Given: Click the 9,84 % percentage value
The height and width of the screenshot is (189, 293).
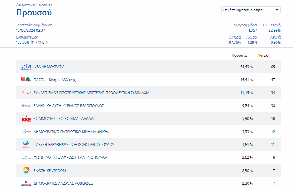Looking at the screenshot, I should pyautogui.click(x=248, y=106).
